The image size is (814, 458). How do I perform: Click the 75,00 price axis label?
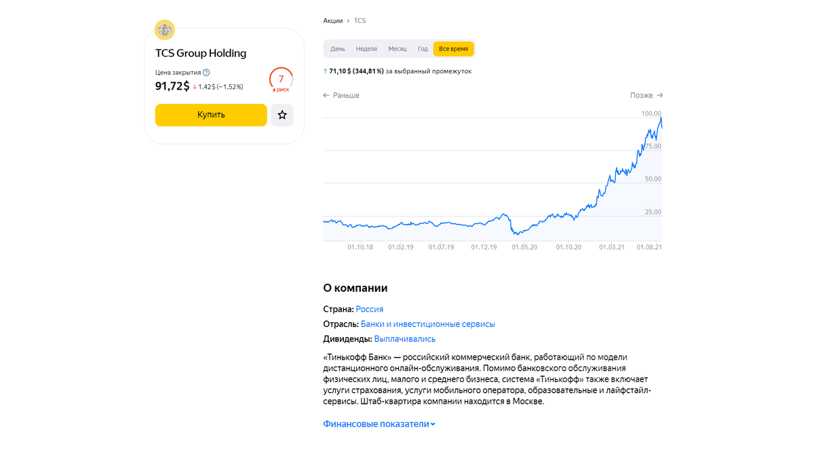653,146
